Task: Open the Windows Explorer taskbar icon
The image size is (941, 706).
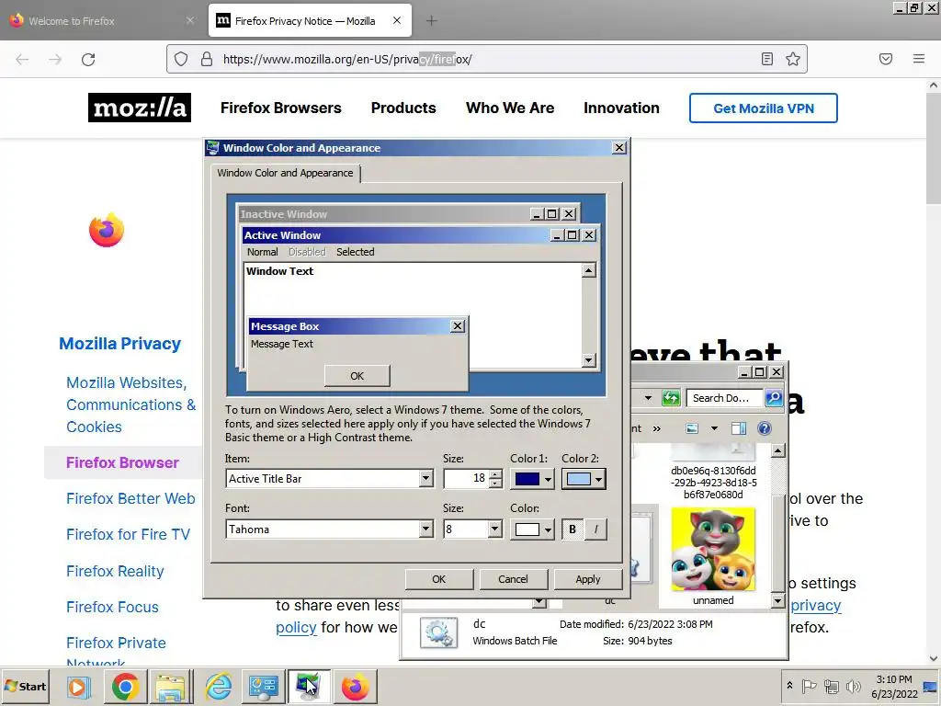Action: [171, 687]
